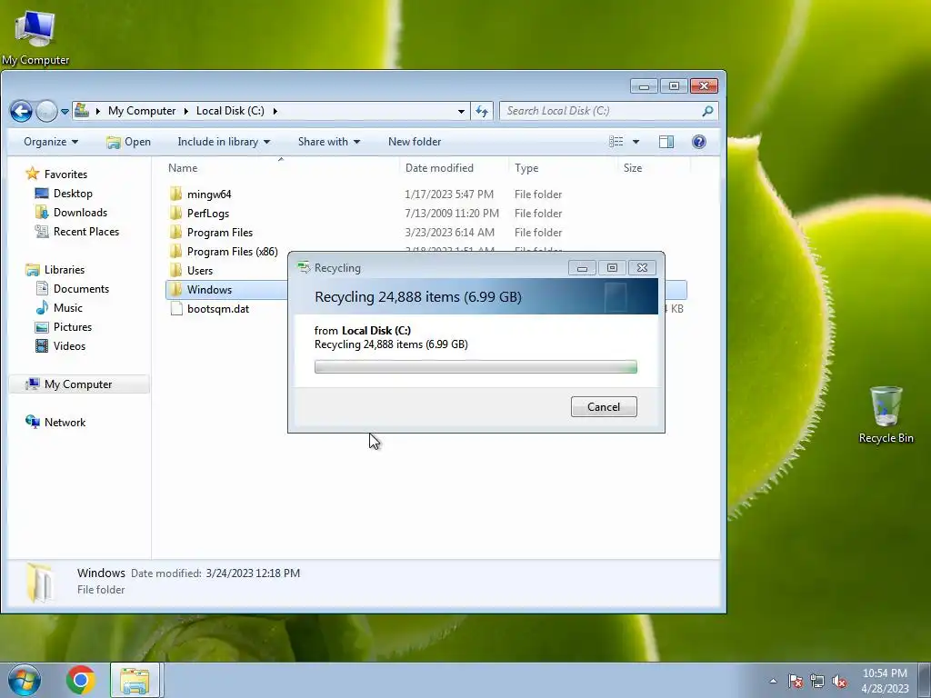Select Recent Places under Favorites
This screenshot has height=698, width=931.
77,232
